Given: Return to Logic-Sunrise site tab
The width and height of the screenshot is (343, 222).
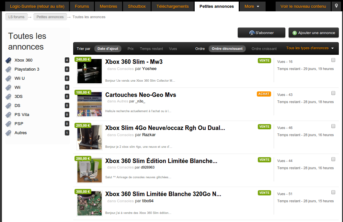Looking at the screenshot, I should tap(37, 6).
